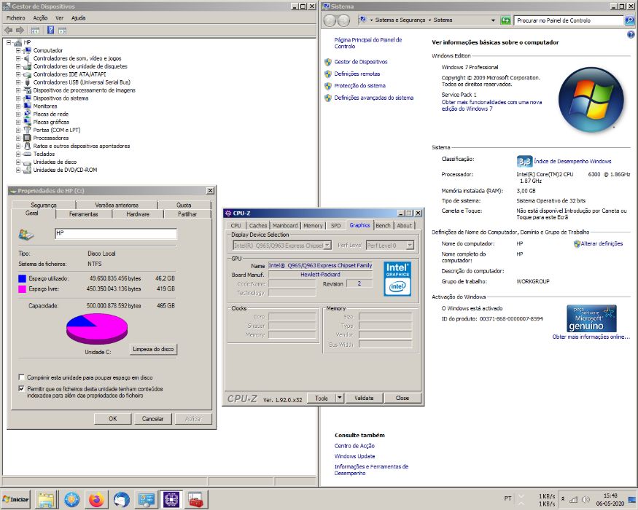The image size is (638, 510).
Task: Open the Display Device Selection dropdown in CPU-Z
Action: [327, 246]
